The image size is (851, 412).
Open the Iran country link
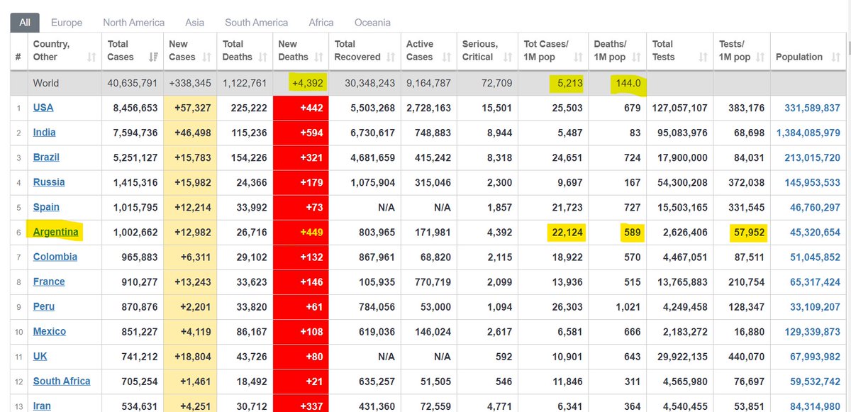(43, 406)
